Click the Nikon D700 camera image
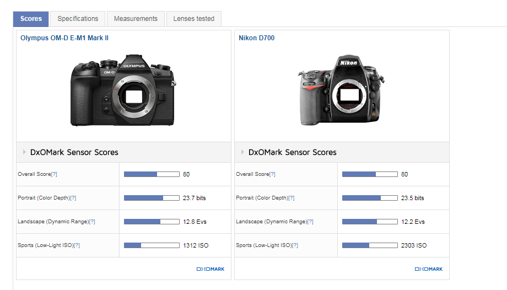The height and width of the screenshot is (290, 507). click(341, 90)
